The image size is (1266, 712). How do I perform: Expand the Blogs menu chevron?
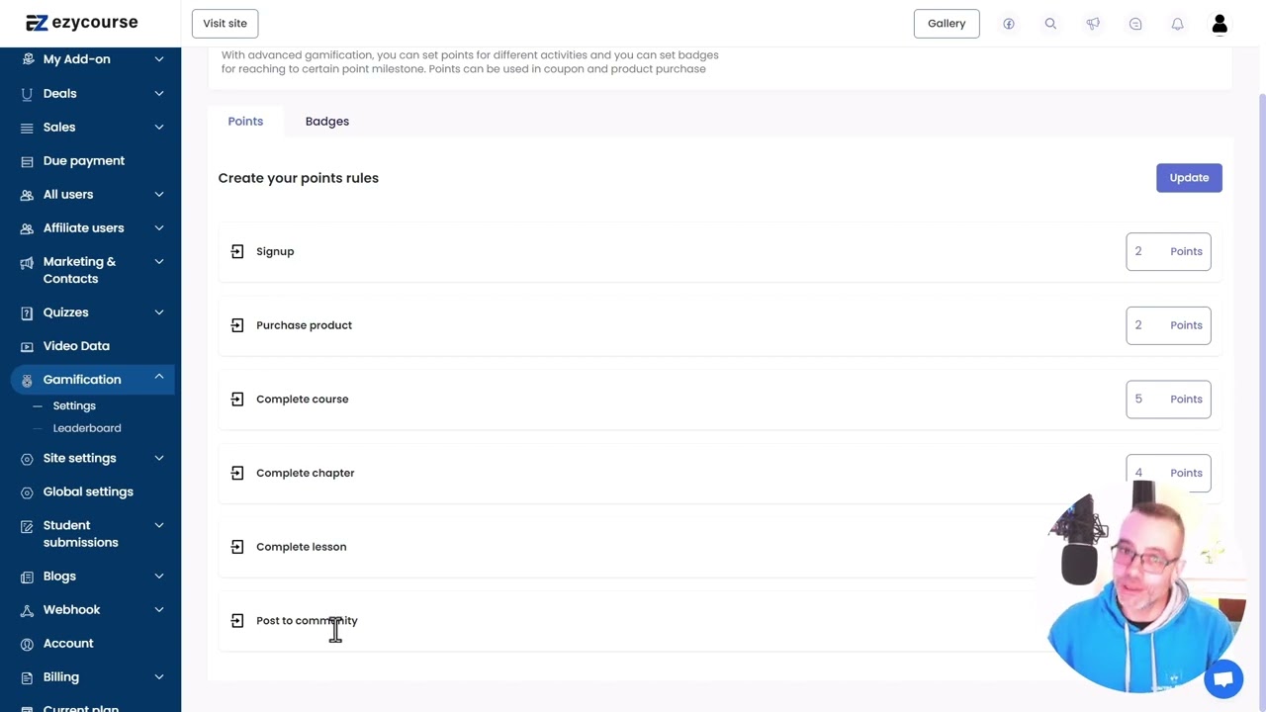click(x=158, y=577)
